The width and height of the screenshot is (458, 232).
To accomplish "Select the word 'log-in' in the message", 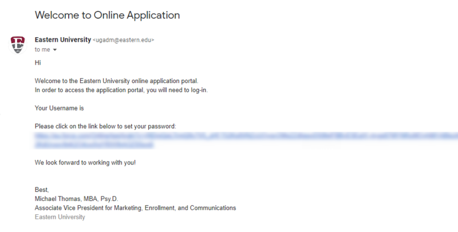I will [196, 90].
